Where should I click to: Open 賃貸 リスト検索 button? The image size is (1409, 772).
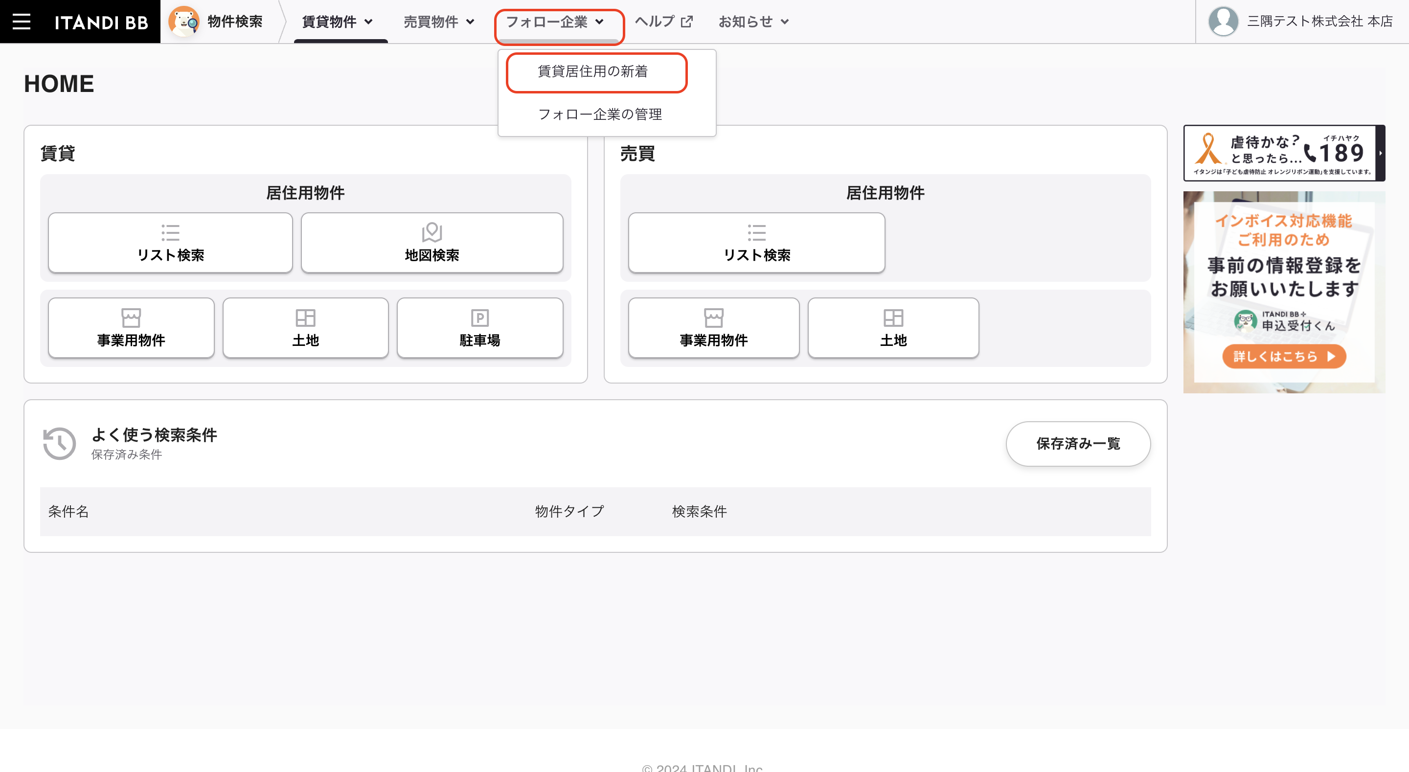click(171, 242)
